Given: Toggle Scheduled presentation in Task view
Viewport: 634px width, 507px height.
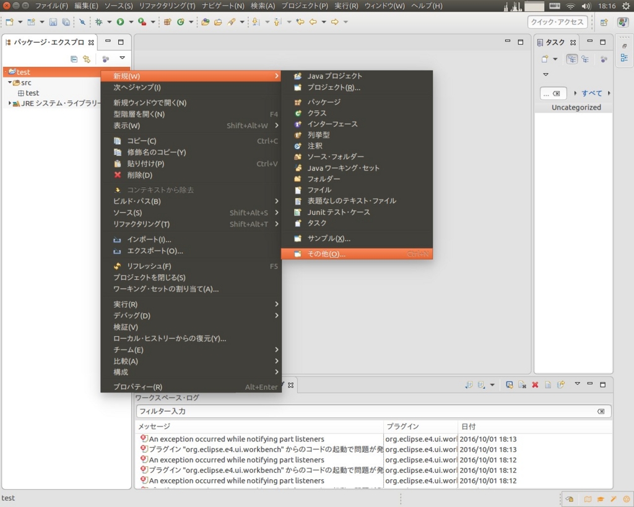Looking at the screenshot, I should point(584,59).
